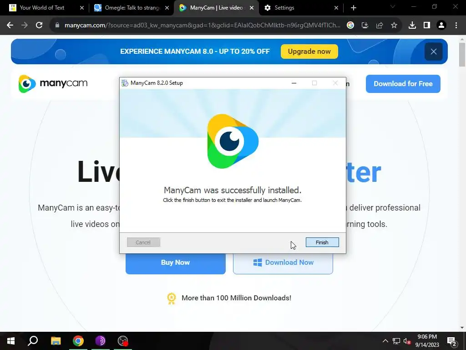
Task: Click the purple Tor Browser taskbar icon
Action: [101, 341]
